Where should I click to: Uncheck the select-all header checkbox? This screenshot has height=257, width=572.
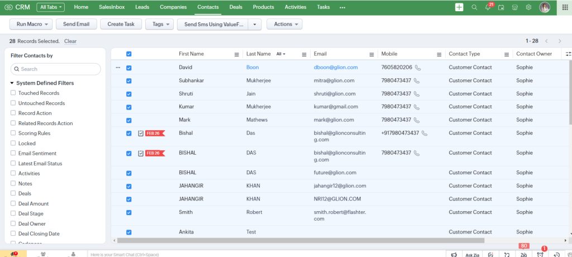pos(129,54)
